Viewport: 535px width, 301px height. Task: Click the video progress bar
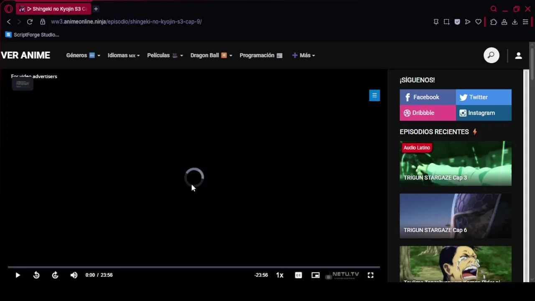click(194, 267)
